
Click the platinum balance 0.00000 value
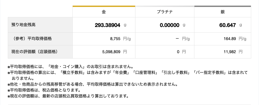pyautogui.click(x=169, y=25)
